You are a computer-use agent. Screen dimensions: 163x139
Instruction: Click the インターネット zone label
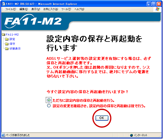(141, 135)
